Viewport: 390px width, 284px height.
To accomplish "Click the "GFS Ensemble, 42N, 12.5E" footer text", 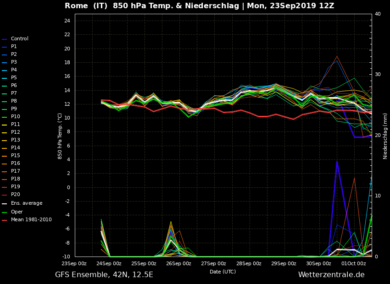I will click(104, 274).
